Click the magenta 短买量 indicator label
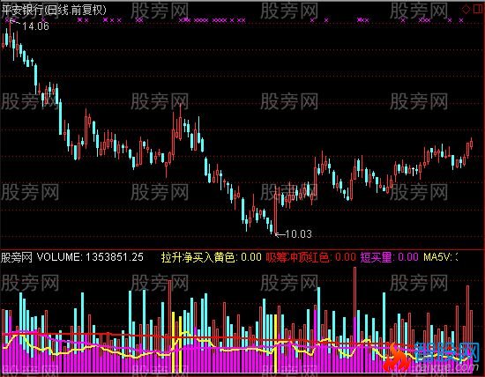Screen dimensions: 485x377 pyautogui.click(x=389, y=257)
